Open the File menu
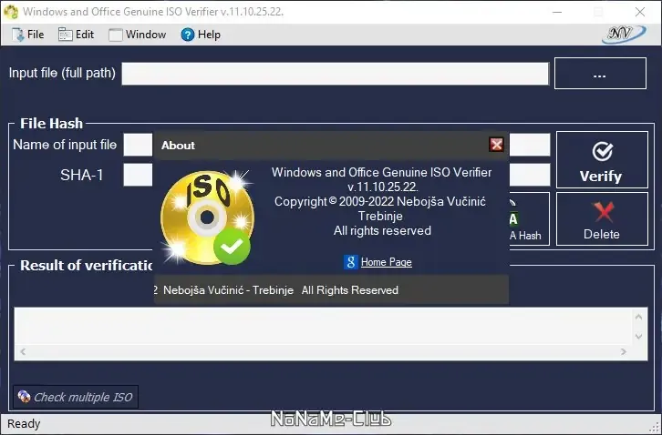The image size is (662, 435). point(28,35)
